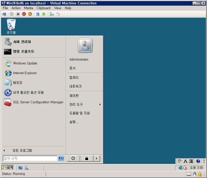Launch Windows Update
Screen dimensions: 207x178
(x=34, y=63)
